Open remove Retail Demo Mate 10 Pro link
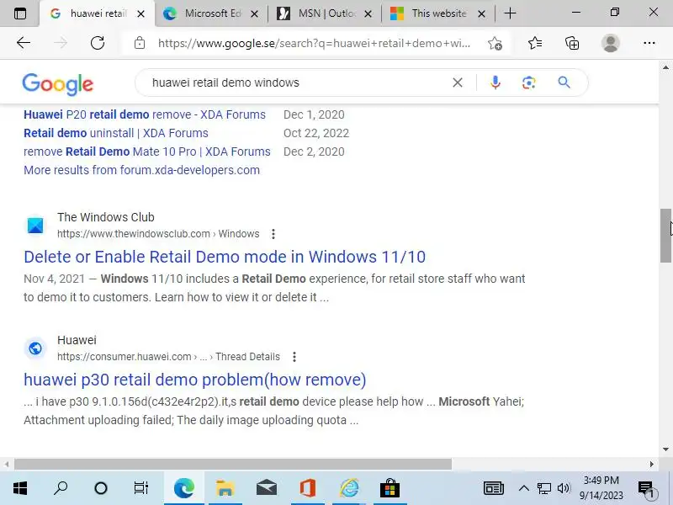The width and height of the screenshot is (673, 505). [146, 151]
